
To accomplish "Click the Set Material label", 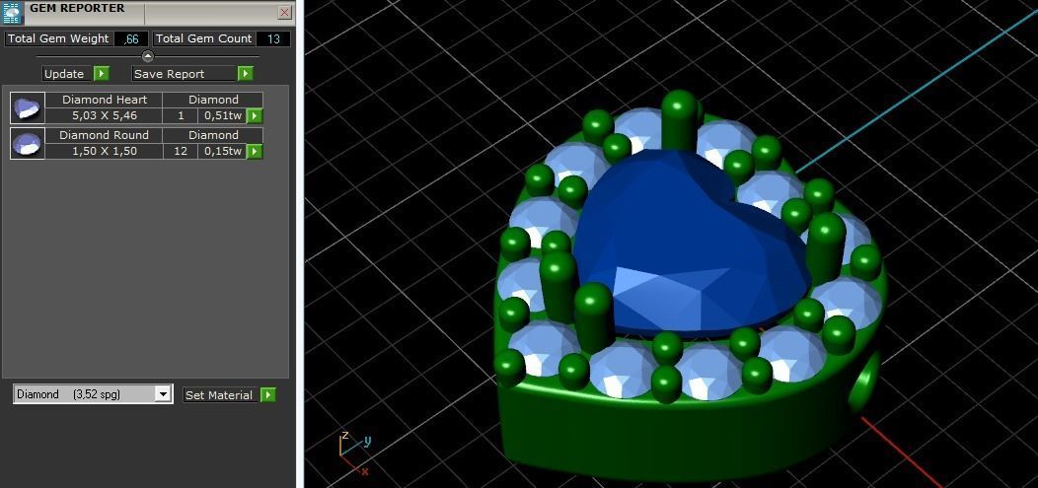I will 219,394.
